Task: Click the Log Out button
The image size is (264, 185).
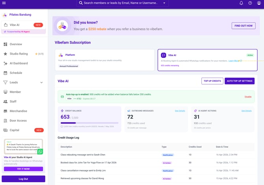Action: pos(23,179)
